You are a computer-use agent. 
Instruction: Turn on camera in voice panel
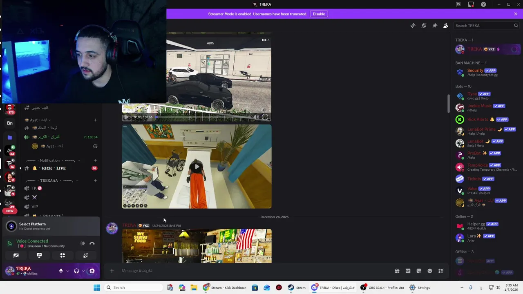(16, 255)
